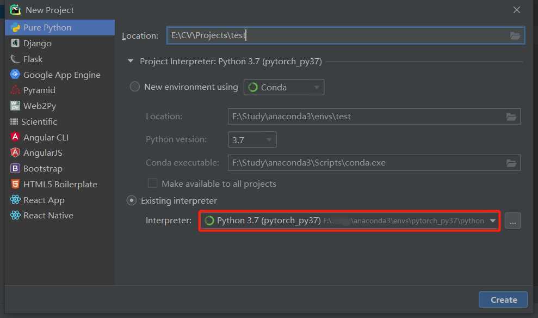
Task: Check Make available to all projects
Action: point(152,183)
